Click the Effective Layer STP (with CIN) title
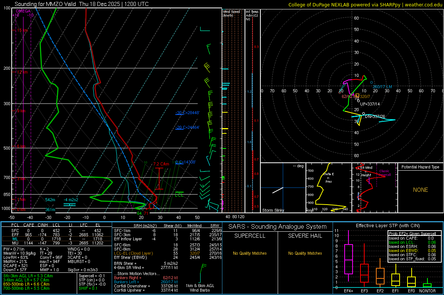The width and height of the screenshot is (444, 295). 388,226
